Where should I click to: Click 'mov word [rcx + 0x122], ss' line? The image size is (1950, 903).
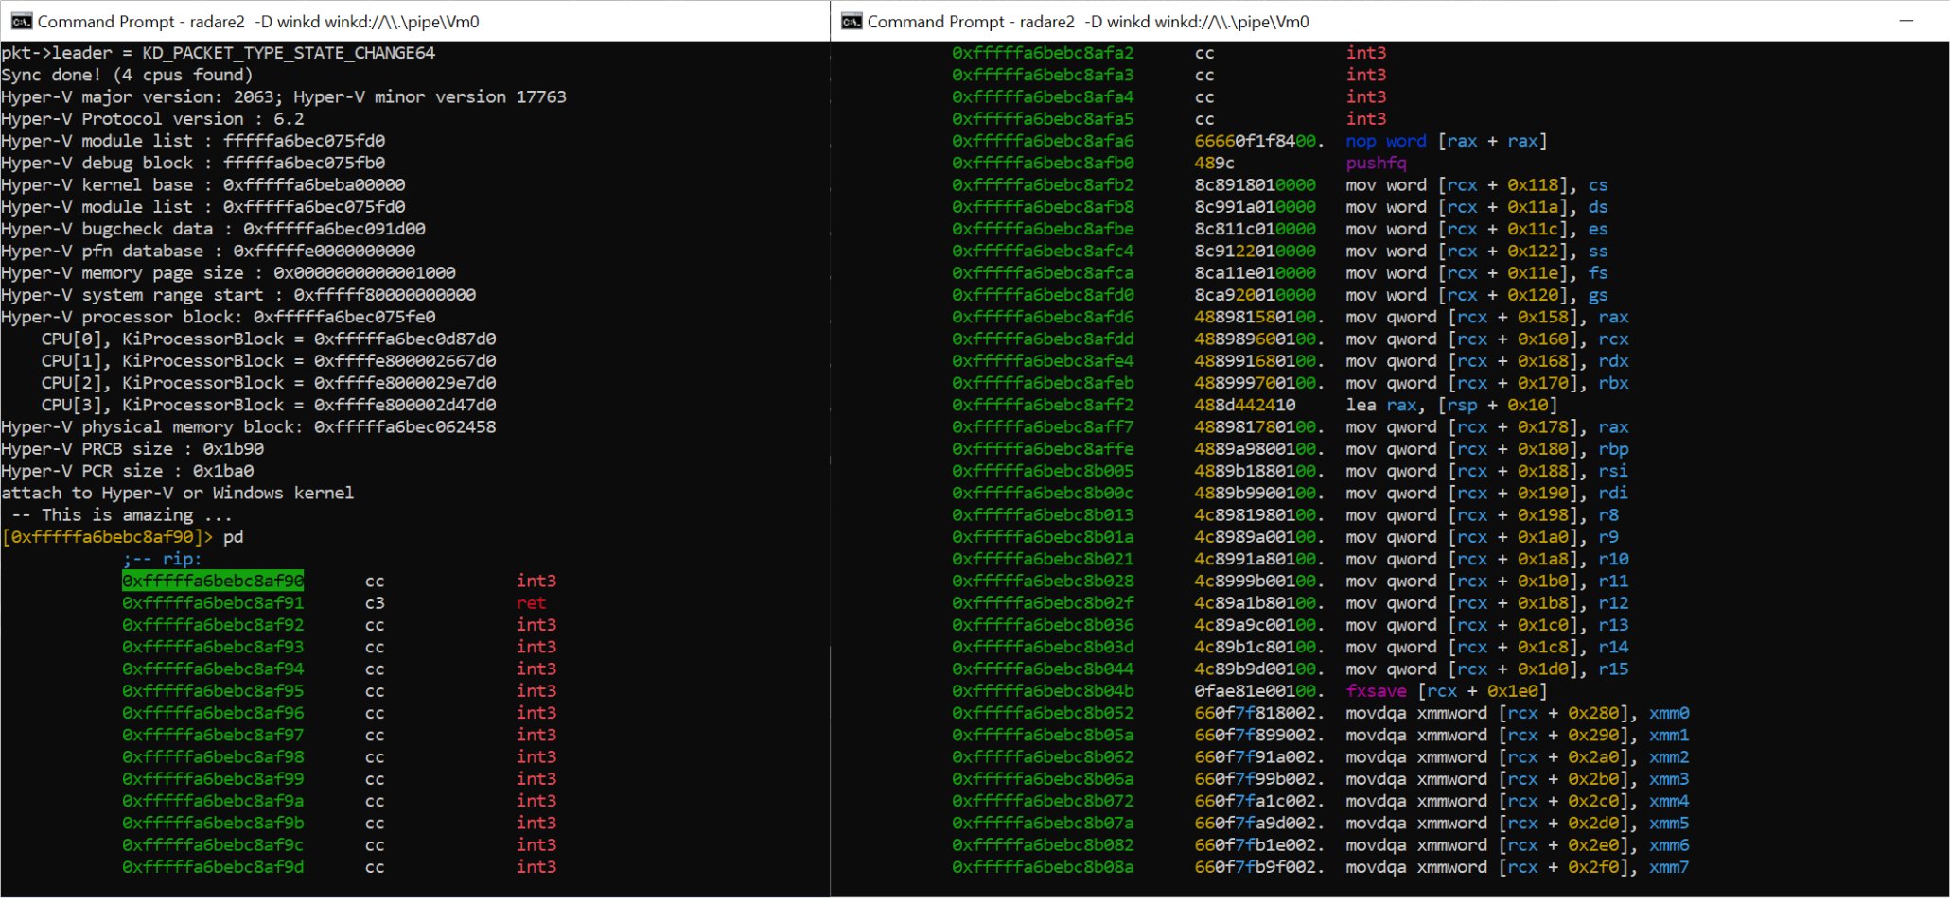click(x=1476, y=252)
